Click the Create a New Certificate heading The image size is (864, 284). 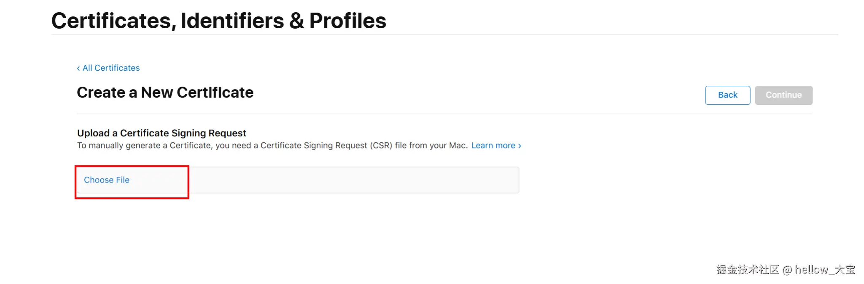[165, 93]
